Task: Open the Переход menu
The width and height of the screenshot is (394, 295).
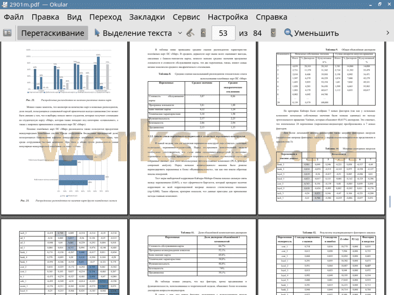Action: pyautogui.click(x=105, y=17)
